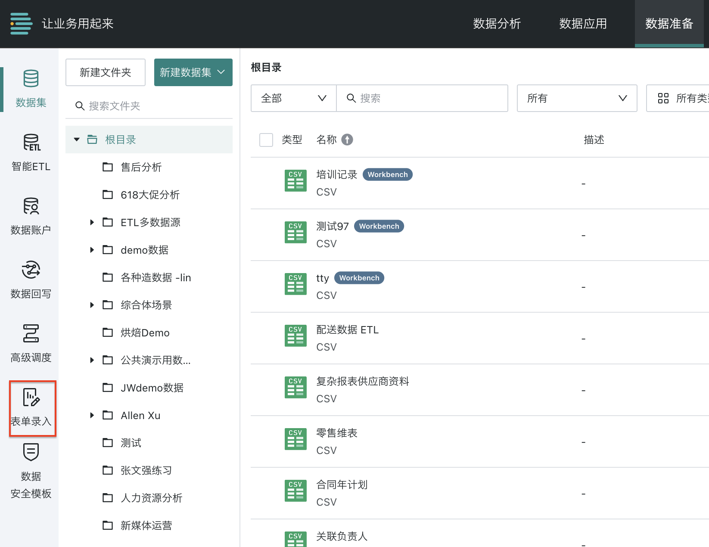Click the folder icon of 新媒体运营
Image resolution: width=709 pixels, height=547 pixels.
108,525
